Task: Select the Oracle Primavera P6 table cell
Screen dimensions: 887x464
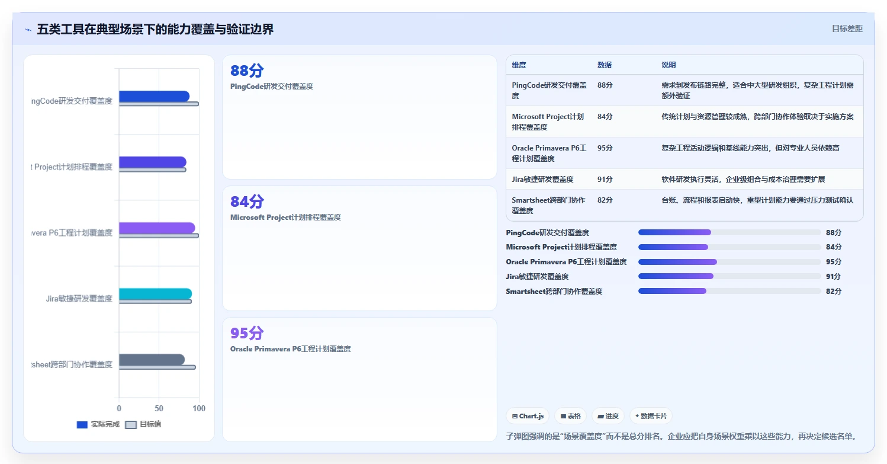Action: click(549, 153)
